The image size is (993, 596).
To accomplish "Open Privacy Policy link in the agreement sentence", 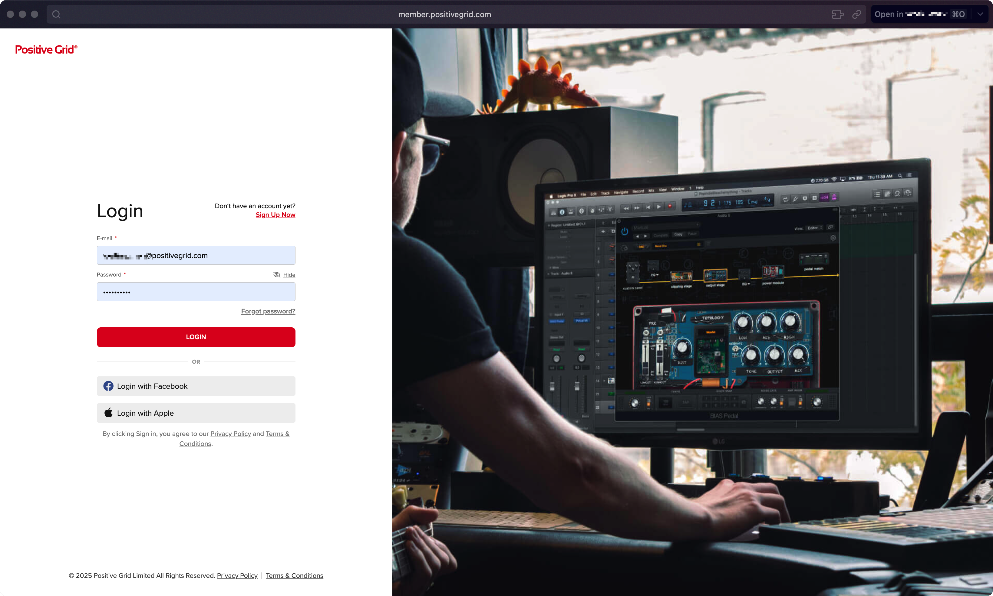I will (230, 434).
